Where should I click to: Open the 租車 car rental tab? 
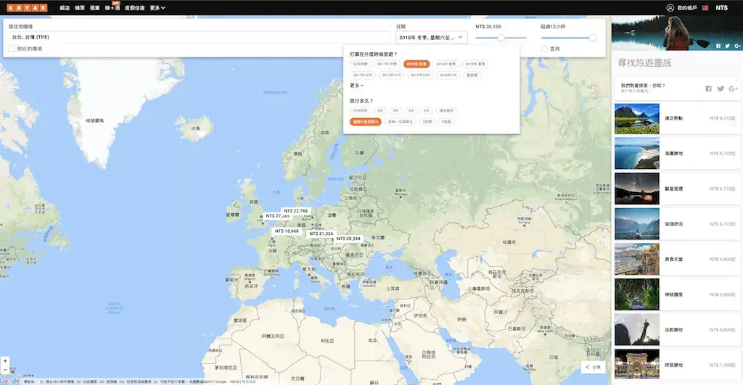(x=95, y=8)
